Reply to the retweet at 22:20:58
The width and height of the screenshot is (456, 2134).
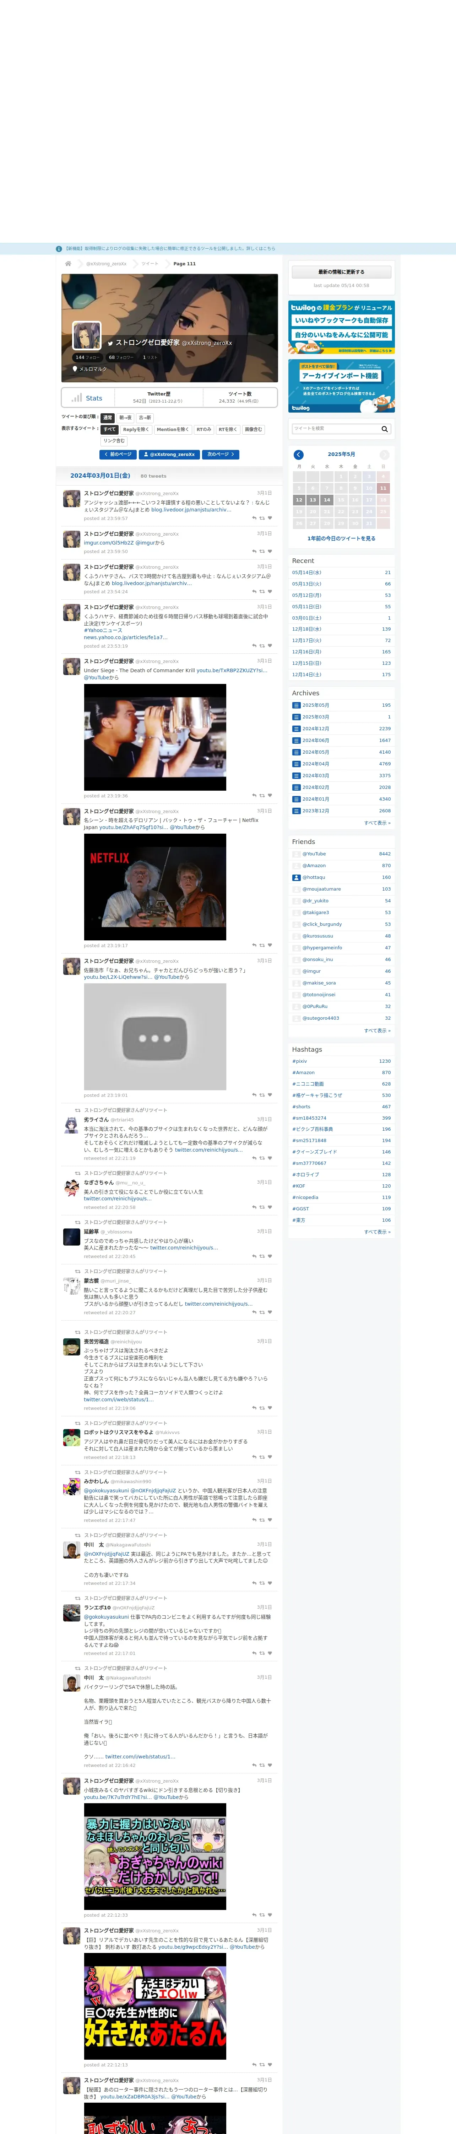click(254, 1207)
